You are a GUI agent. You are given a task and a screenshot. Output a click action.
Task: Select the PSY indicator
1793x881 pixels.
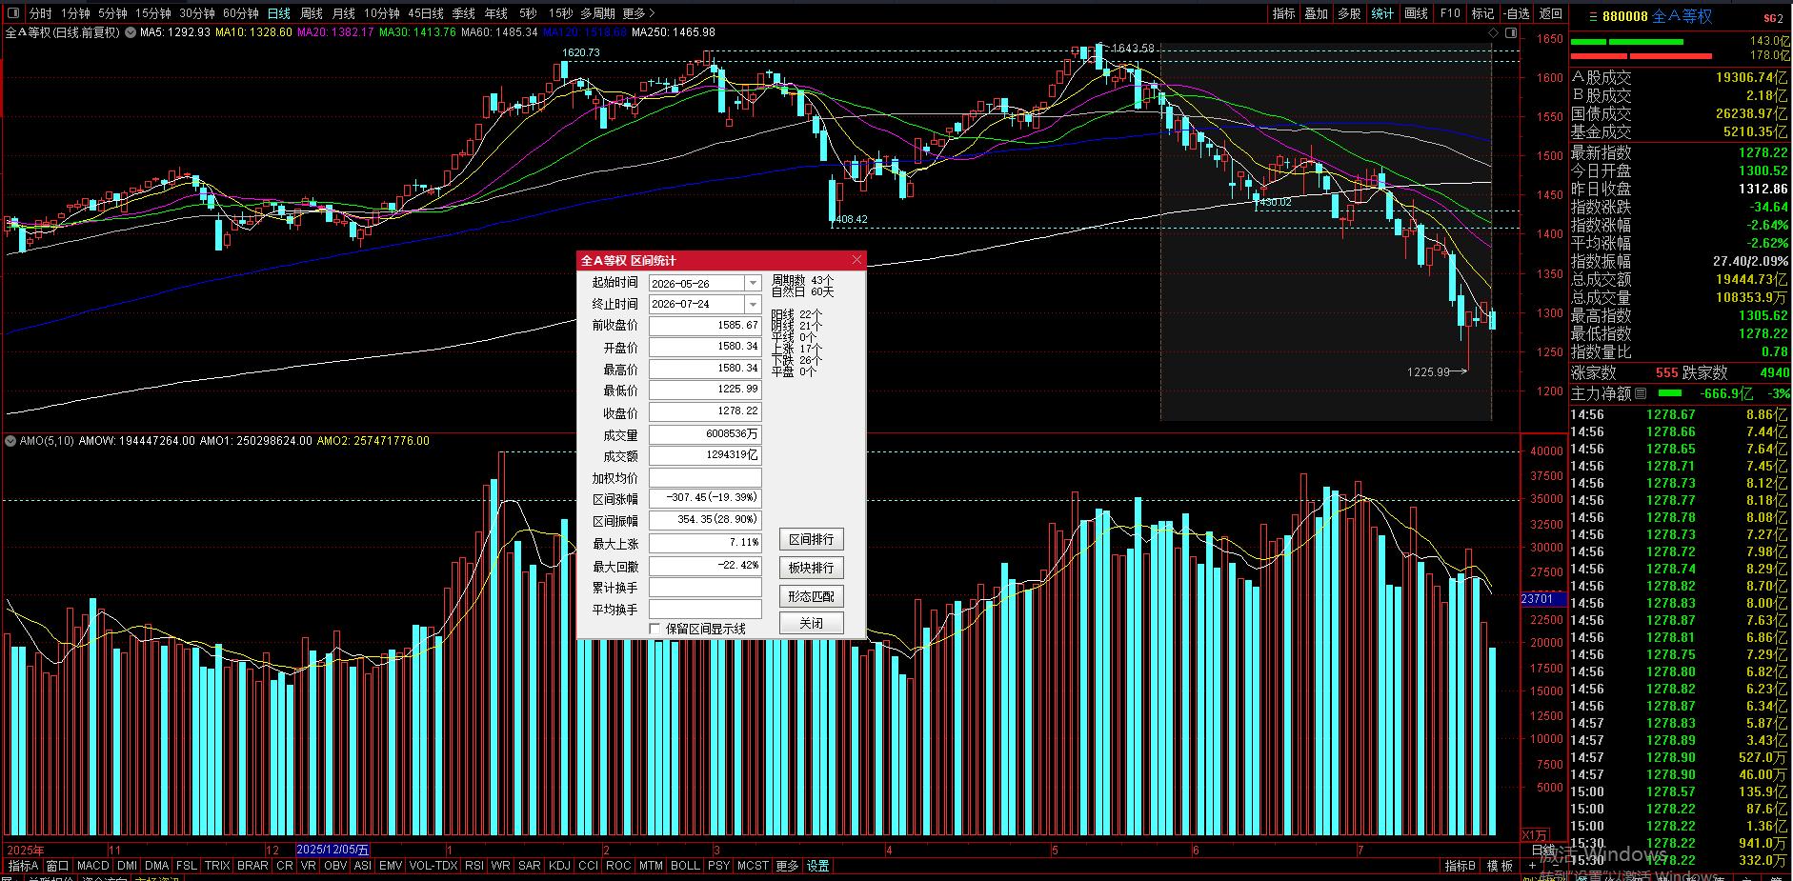pyautogui.click(x=719, y=866)
